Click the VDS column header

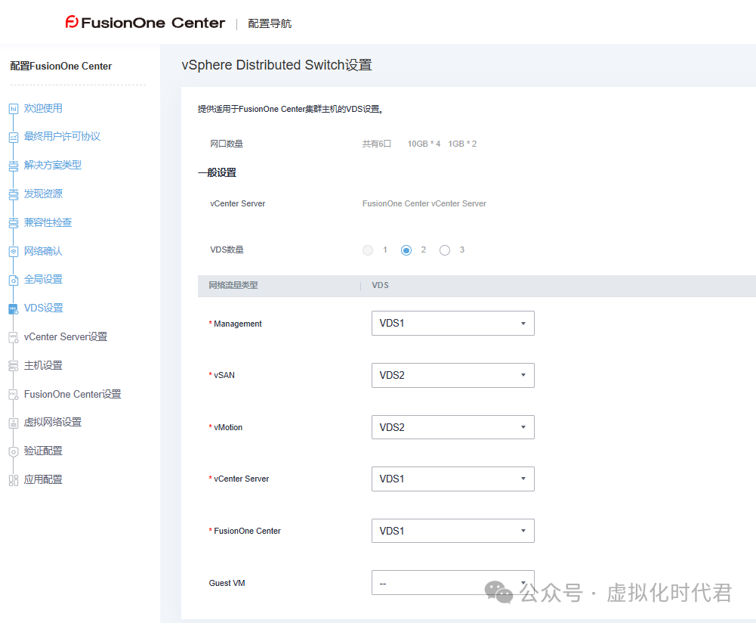point(380,285)
